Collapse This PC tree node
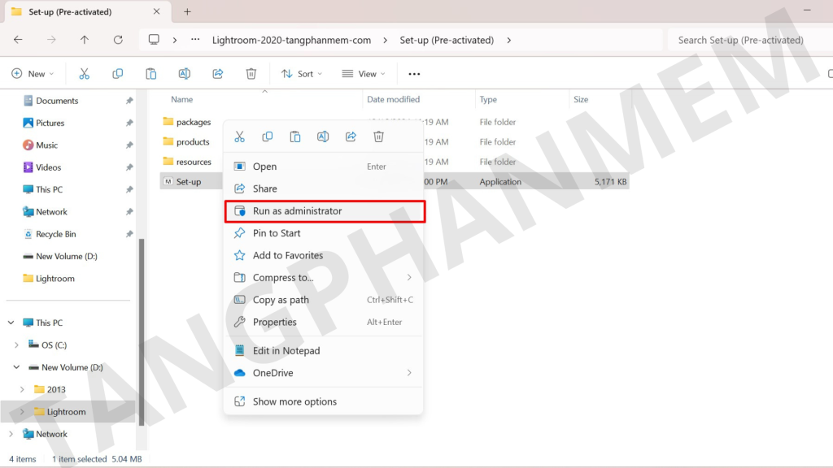 (11, 323)
